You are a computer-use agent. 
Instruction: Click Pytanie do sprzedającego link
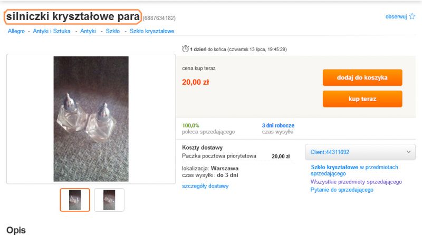pos(342,190)
